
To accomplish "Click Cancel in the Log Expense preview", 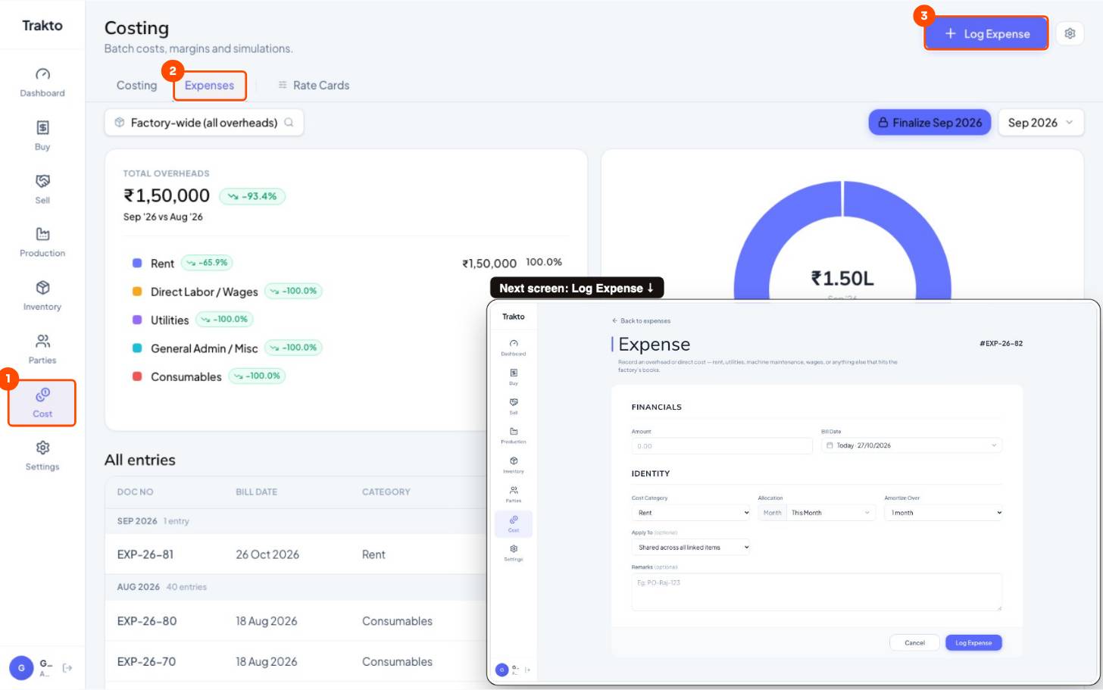I will click(x=914, y=642).
